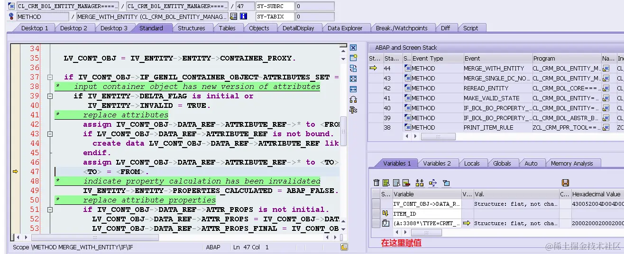Viewport: 624px width, 254px height.
Task: Click the program icon beside CL_CRM_BOL_ENTITY_MANAGER field
Action: 11,7
